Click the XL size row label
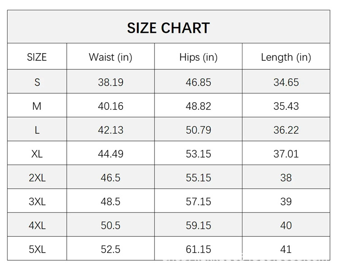 37,154
